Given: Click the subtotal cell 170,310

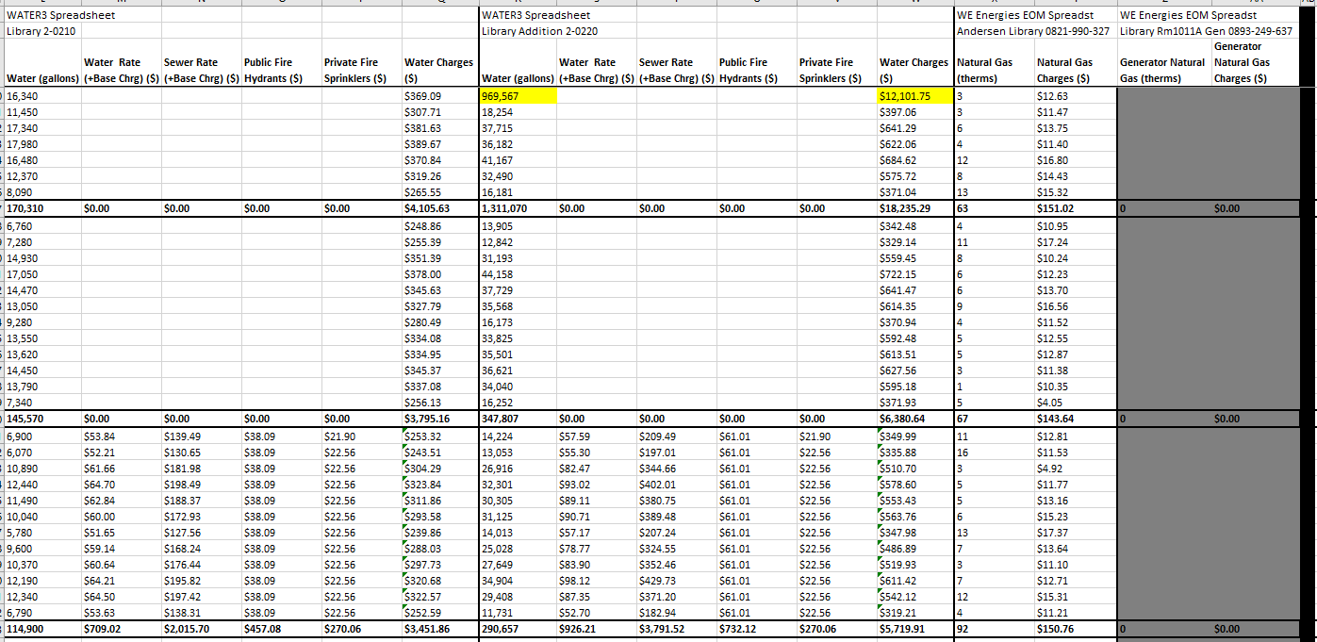Looking at the screenshot, I should [43, 208].
